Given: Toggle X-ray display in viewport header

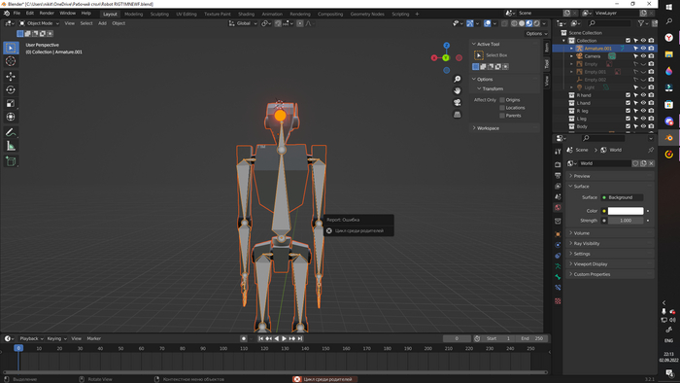Looking at the screenshot, I should pyautogui.click(x=504, y=23).
